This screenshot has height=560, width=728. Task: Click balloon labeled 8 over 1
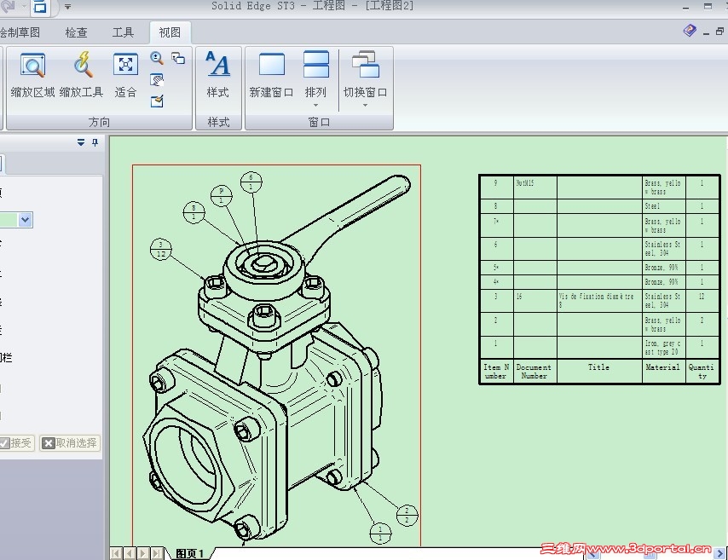tap(194, 212)
